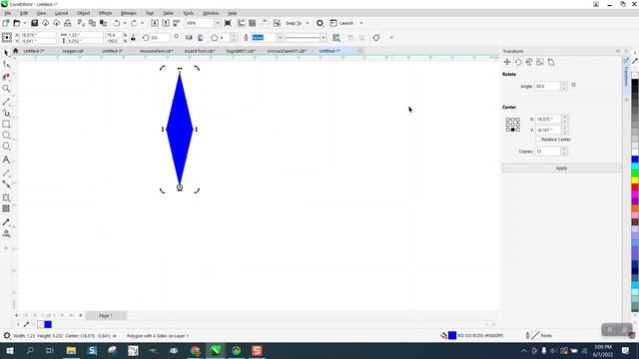Expand the Open file dropdown arrow

24,23
